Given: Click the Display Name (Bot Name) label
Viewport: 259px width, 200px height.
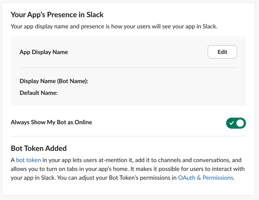Looking at the screenshot, I should pyautogui.click(x=54, y=81).
